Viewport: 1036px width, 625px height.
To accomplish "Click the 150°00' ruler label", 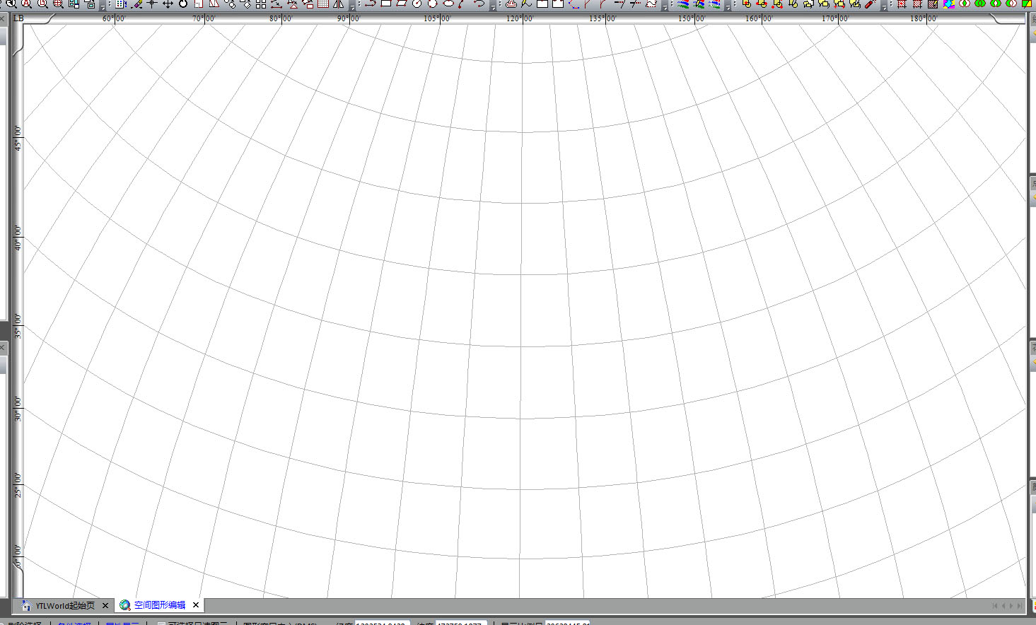I will (692, 18).
